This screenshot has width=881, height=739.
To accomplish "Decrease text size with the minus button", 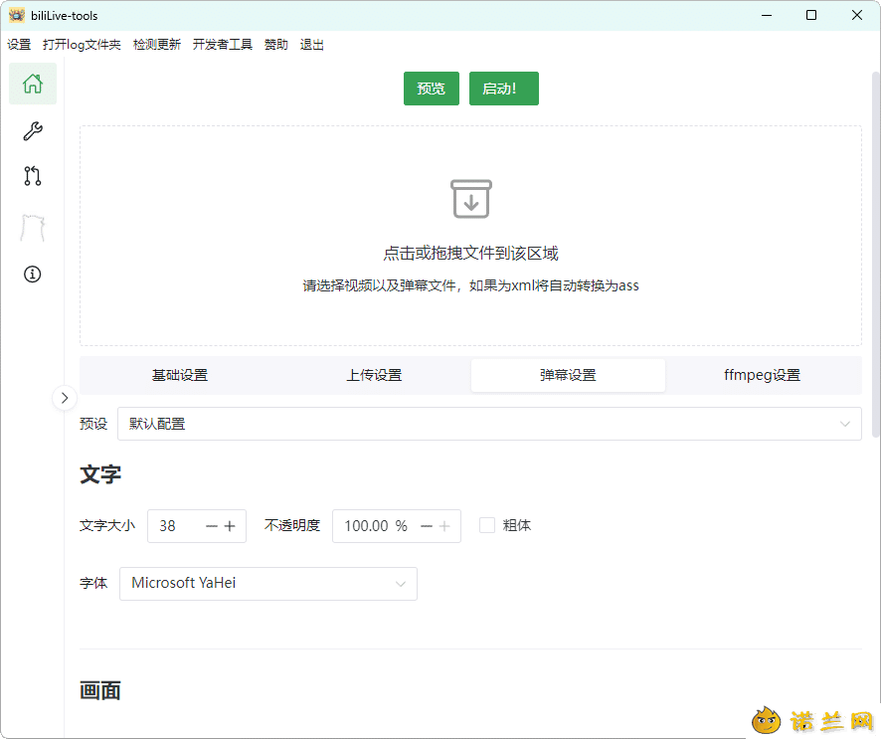I will (x=211, y=526).
